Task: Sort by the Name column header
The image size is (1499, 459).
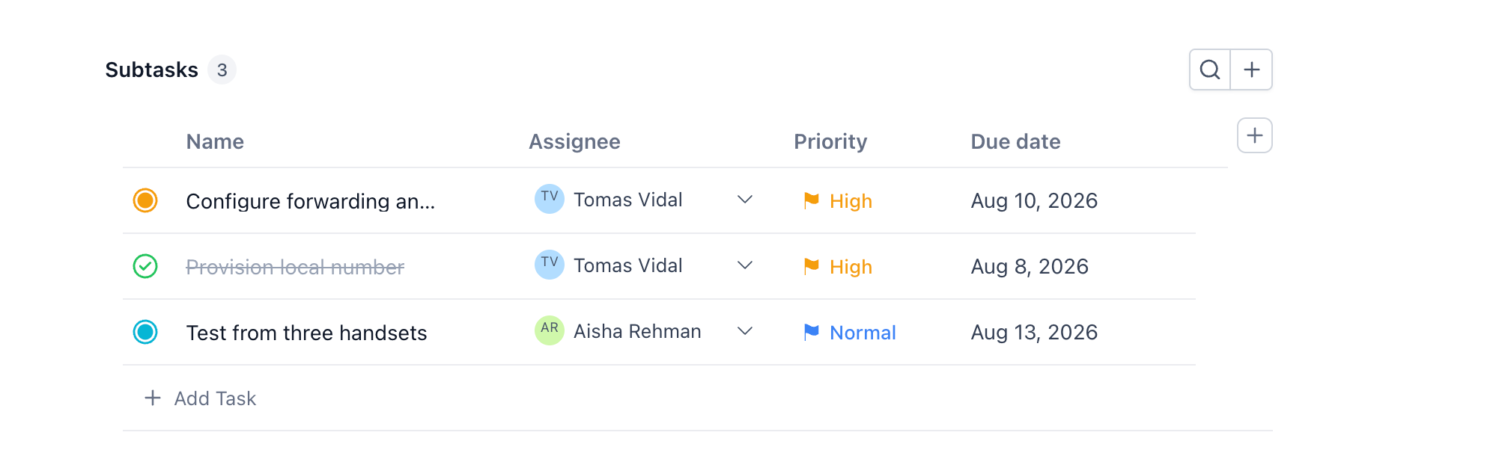Action: coord(215,141)
